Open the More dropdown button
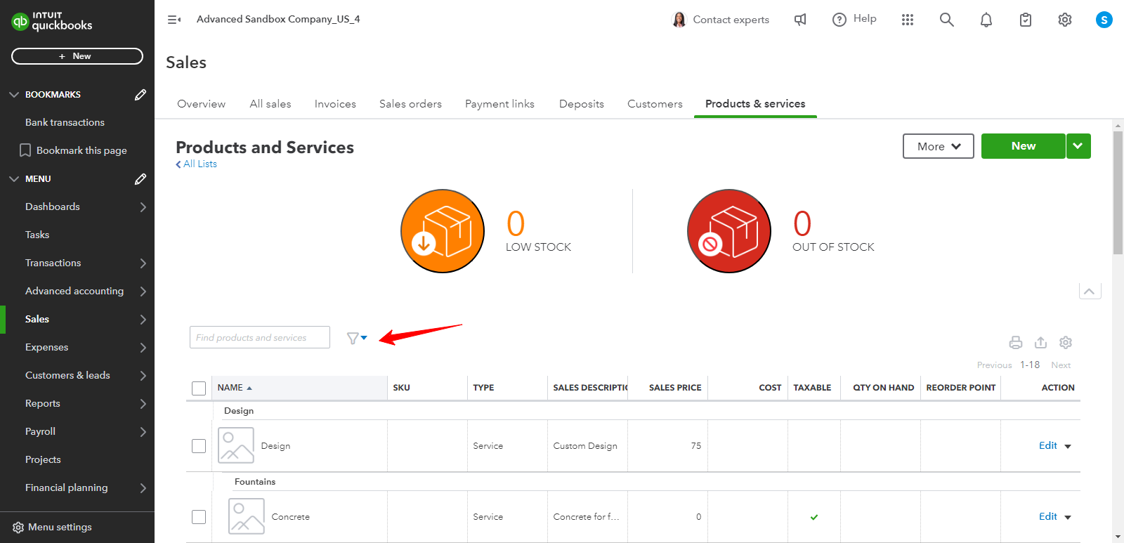This screenshot has width=1124, height=543. tap(939, 146)
